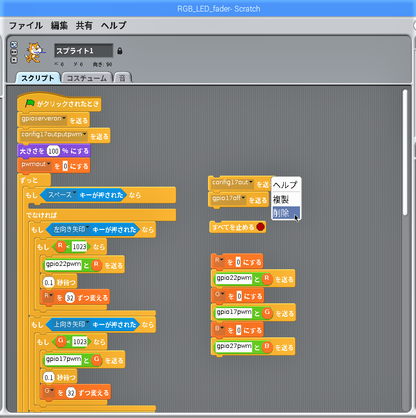Open the スペース key dropdown
The height and width of the screenshot is (418, 416).
74,193
